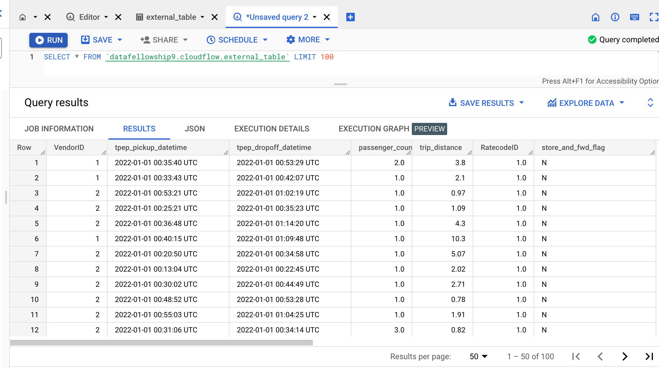Open the EXECUTION DETAILS tab
Image resolution: width=659 pixels, height=368 pixels.
click(272, 129)
